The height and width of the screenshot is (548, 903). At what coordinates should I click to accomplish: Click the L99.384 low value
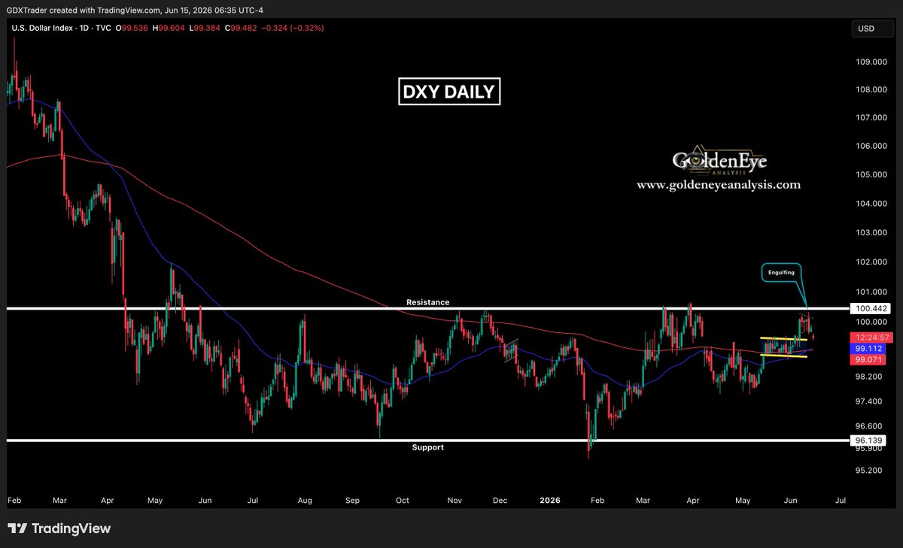point(205,27)
